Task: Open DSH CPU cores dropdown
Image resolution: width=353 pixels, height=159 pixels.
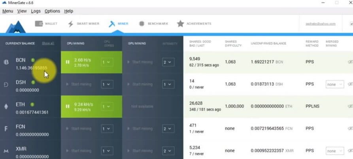Action: [107, 84]
